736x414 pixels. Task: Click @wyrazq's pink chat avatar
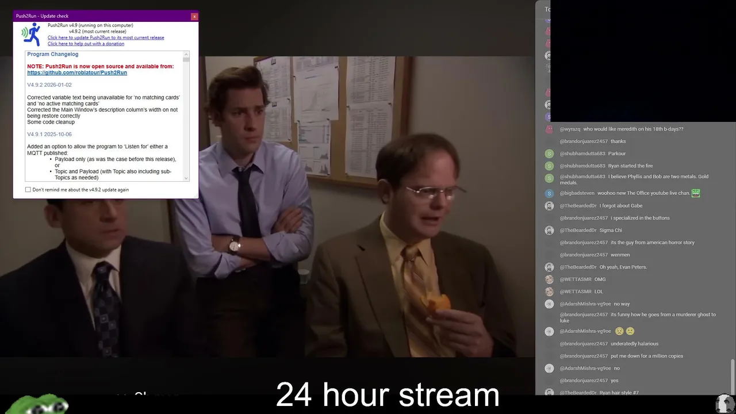pos(549,129)
